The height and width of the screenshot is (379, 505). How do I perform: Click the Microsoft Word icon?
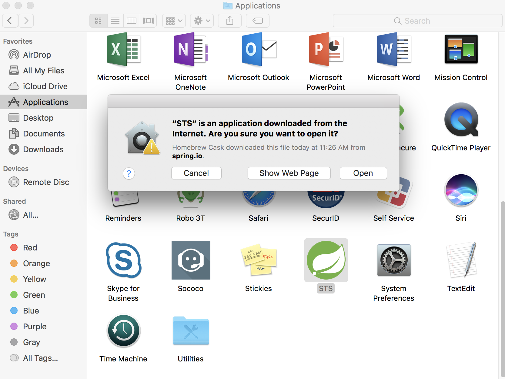pos(393,50)
